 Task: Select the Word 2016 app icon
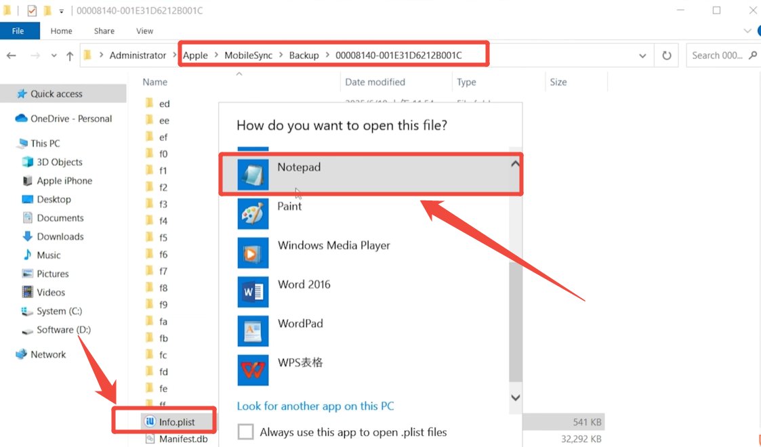pyautogui.click(x=253, y=292)
